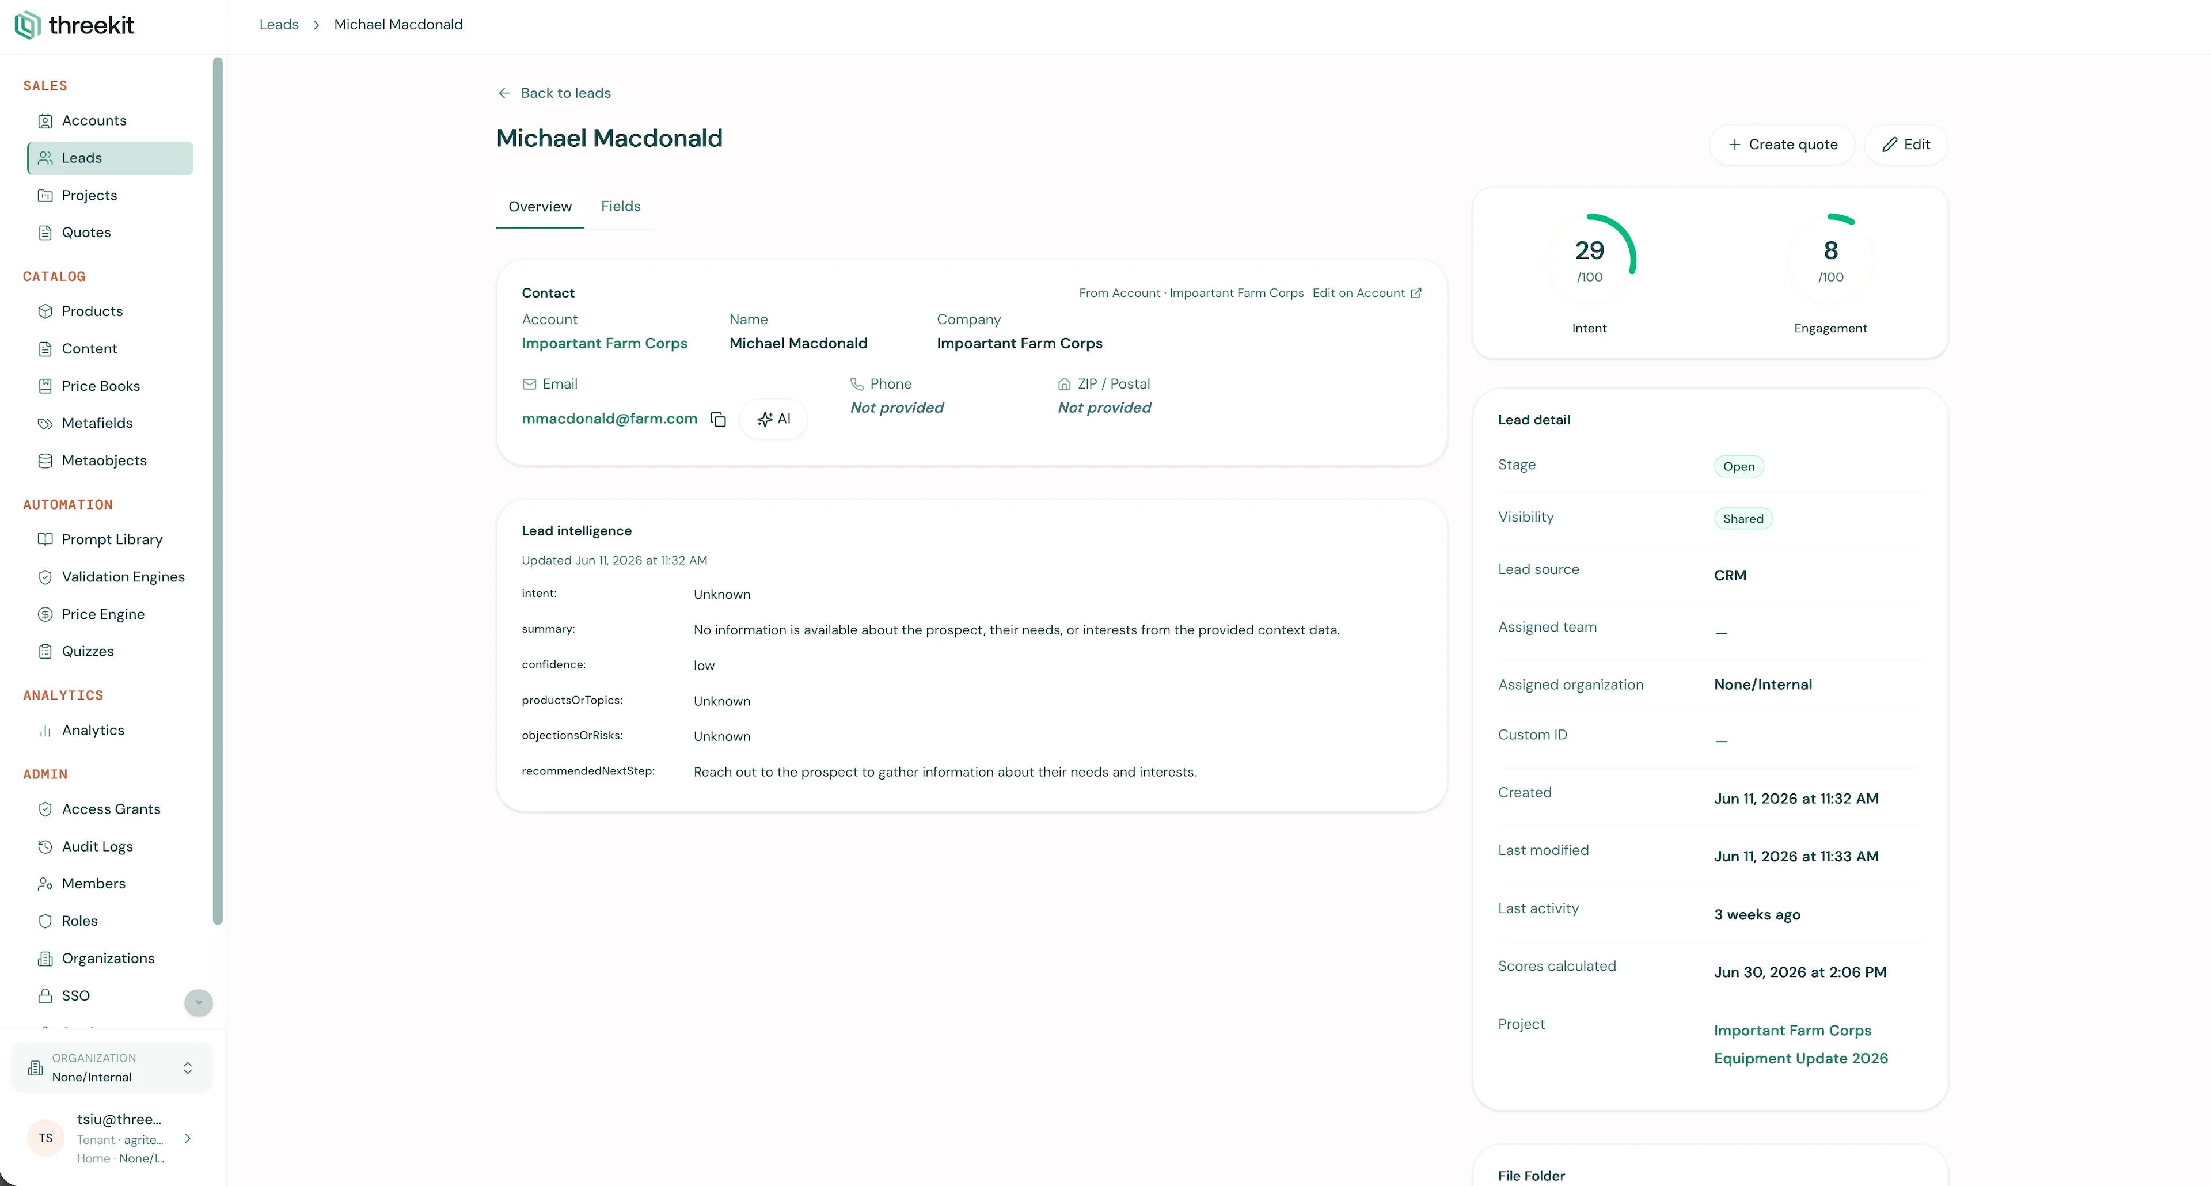Click the Create quote button
This screenshot has width=2211, height=1186.
(1782, 144)
